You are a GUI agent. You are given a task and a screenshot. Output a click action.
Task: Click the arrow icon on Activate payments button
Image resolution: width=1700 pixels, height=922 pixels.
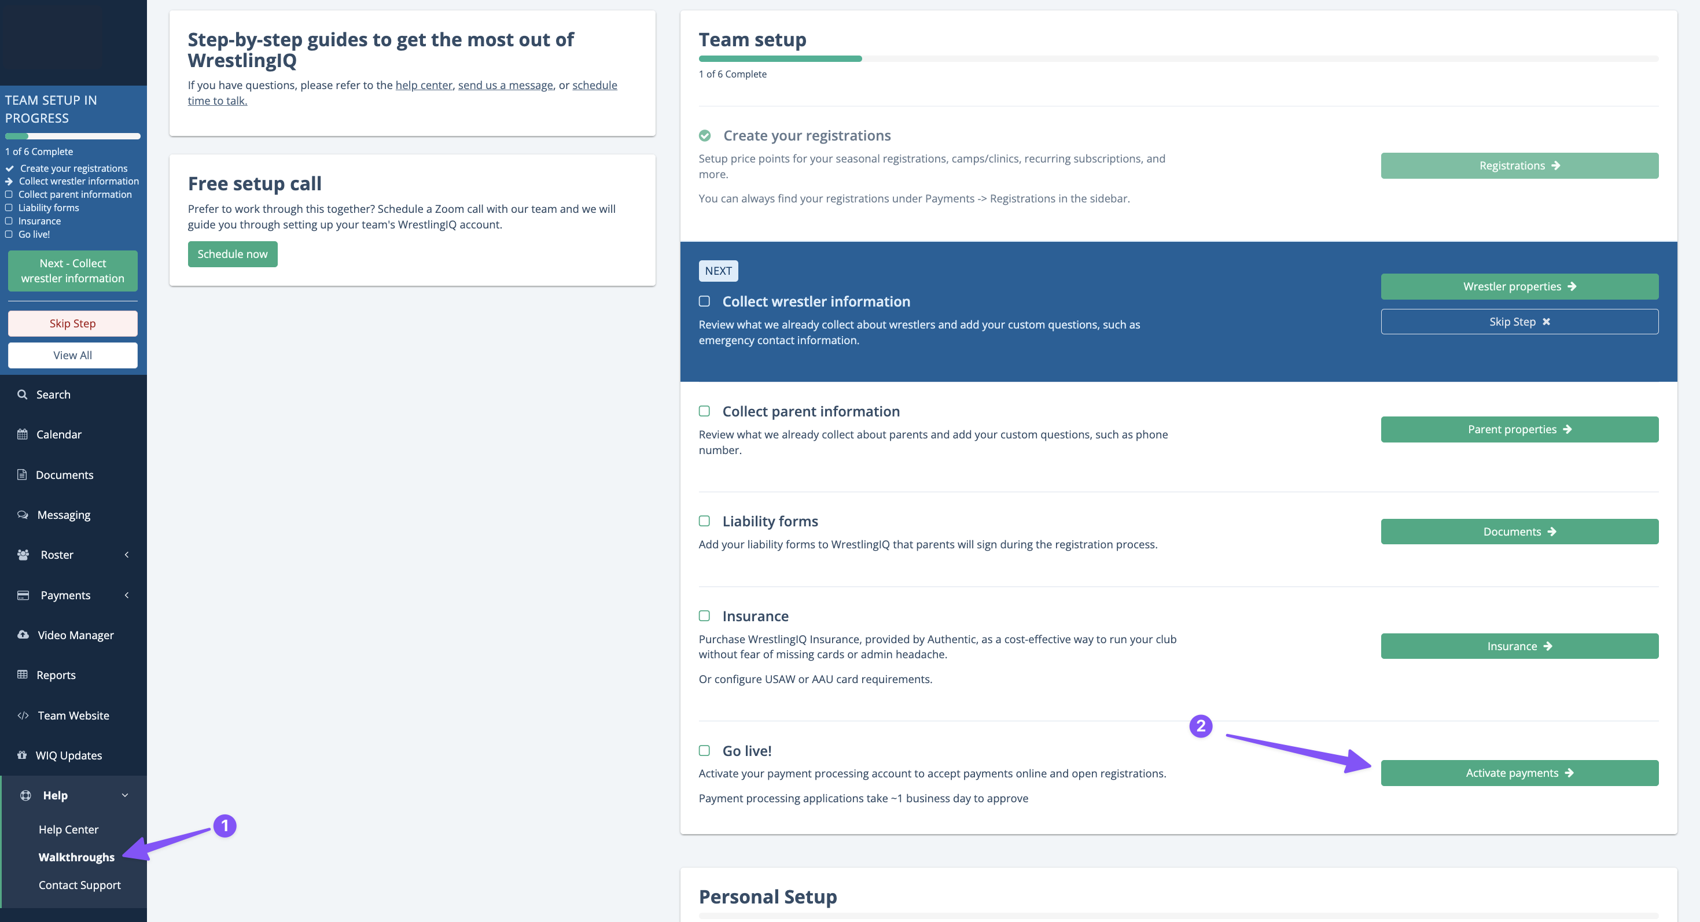click(1569, 773)
